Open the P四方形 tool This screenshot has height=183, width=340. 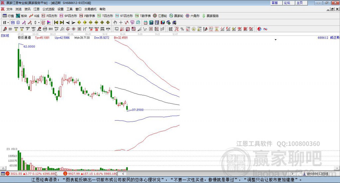coord(49,16)
